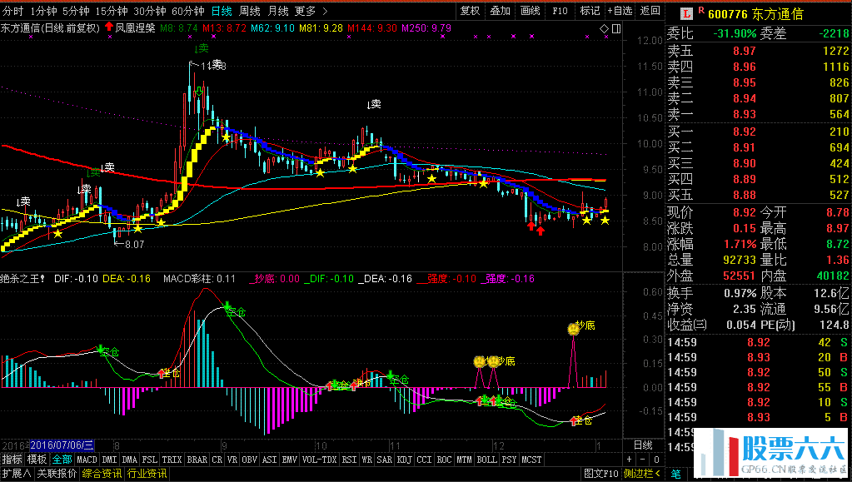The image size is (852, 482).
Task: Toggle 复权 price adjustment
Action: (x=470, y=11)
